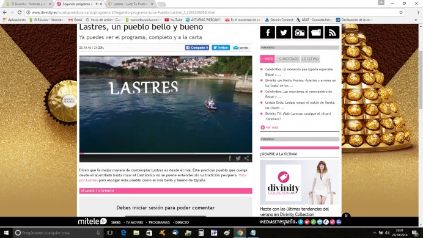Share video via Facebook icon in player bar
Viewport: 423px width, 238px height.
[x=230, y=158]
